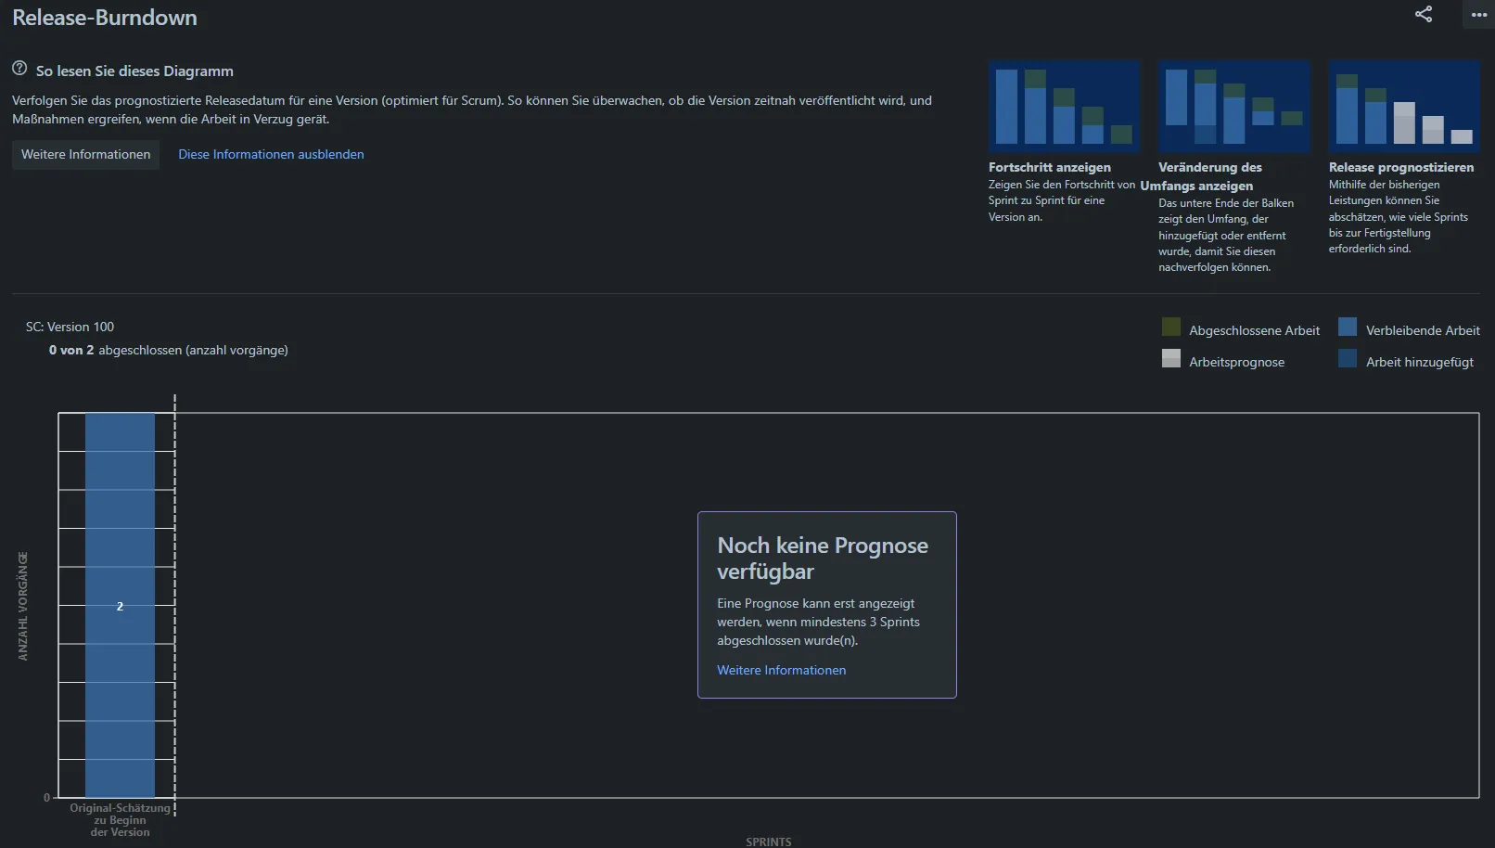
Task: Click the 'Veränderung des Umfangs' chart thumbnail
Action: pos(1233,106)
